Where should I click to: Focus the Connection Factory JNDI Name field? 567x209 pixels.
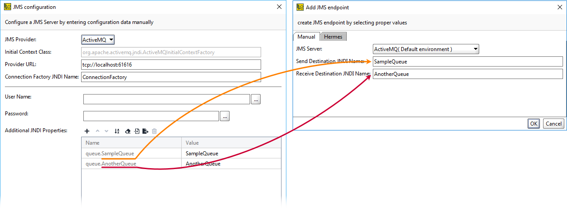(x=171, y=77)
